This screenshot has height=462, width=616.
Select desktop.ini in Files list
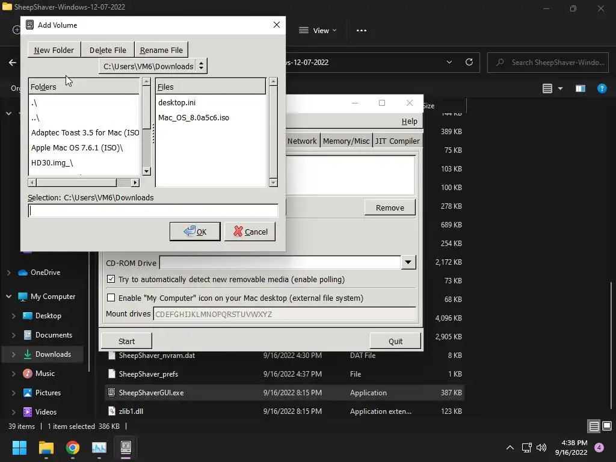(x=177, y=102)
